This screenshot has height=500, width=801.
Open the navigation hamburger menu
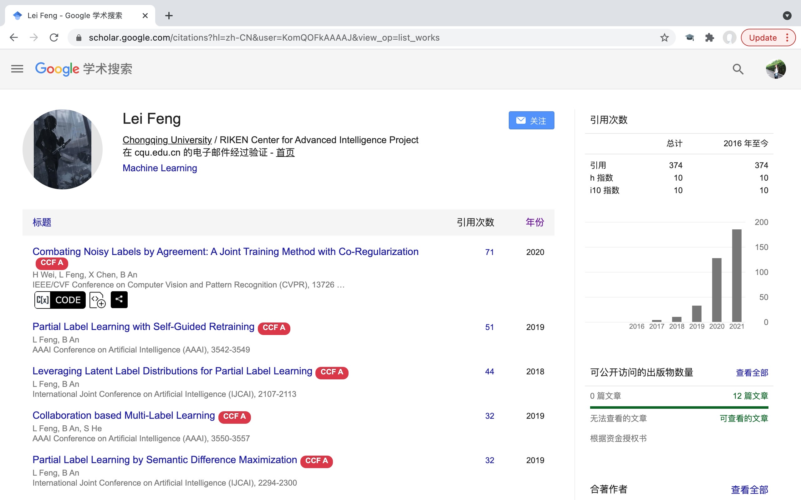[17, 68]
